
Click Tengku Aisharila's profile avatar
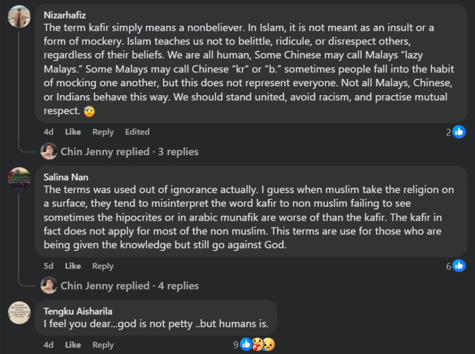click(x=19, y=313)
